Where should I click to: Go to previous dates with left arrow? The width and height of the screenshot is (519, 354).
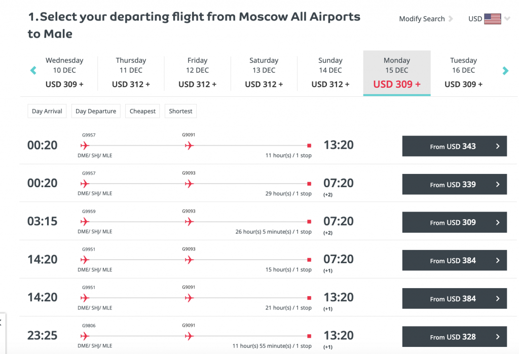pos(33,70)
